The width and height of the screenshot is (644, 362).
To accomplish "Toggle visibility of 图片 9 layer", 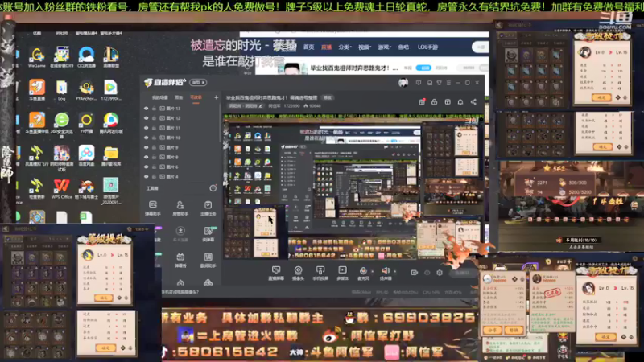I will click(x=147, y=147).
